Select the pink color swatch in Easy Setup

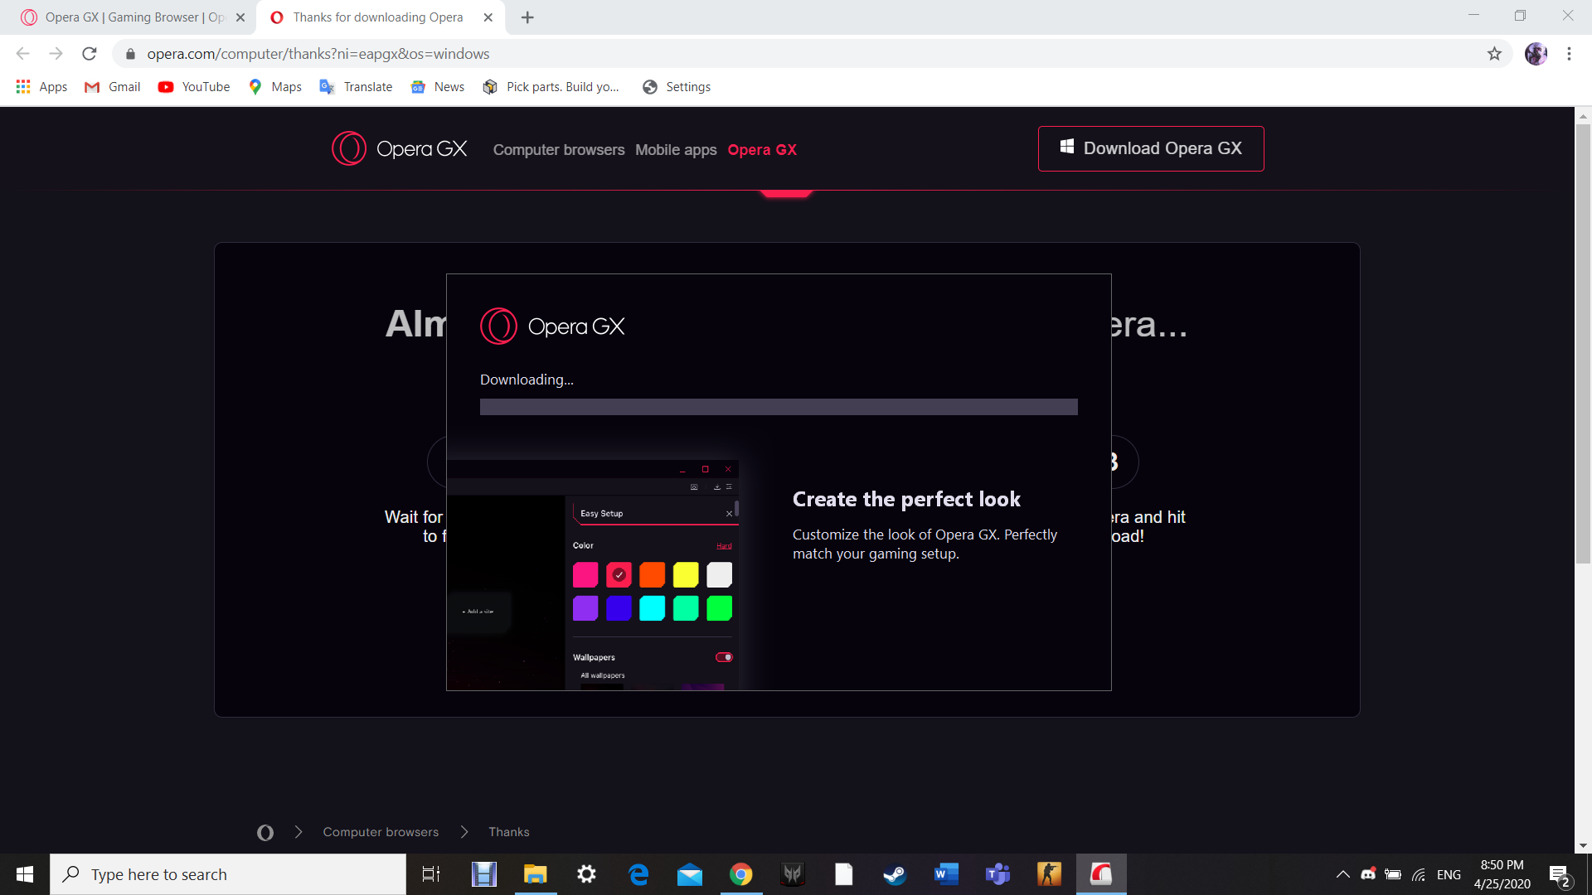(x=585, y=575)
